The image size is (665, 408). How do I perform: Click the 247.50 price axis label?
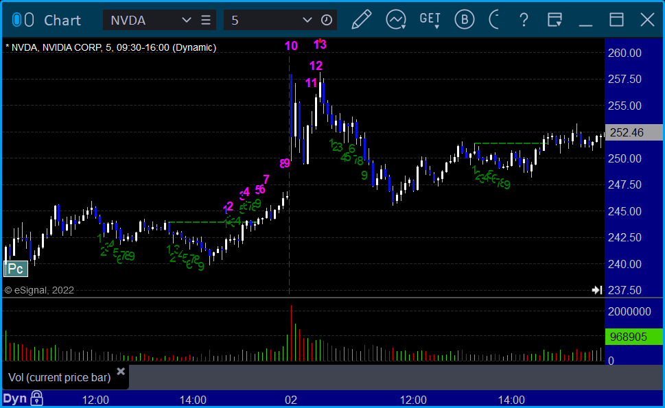click(625, 184)
